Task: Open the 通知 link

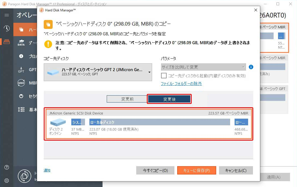Action: coord(47,170)
